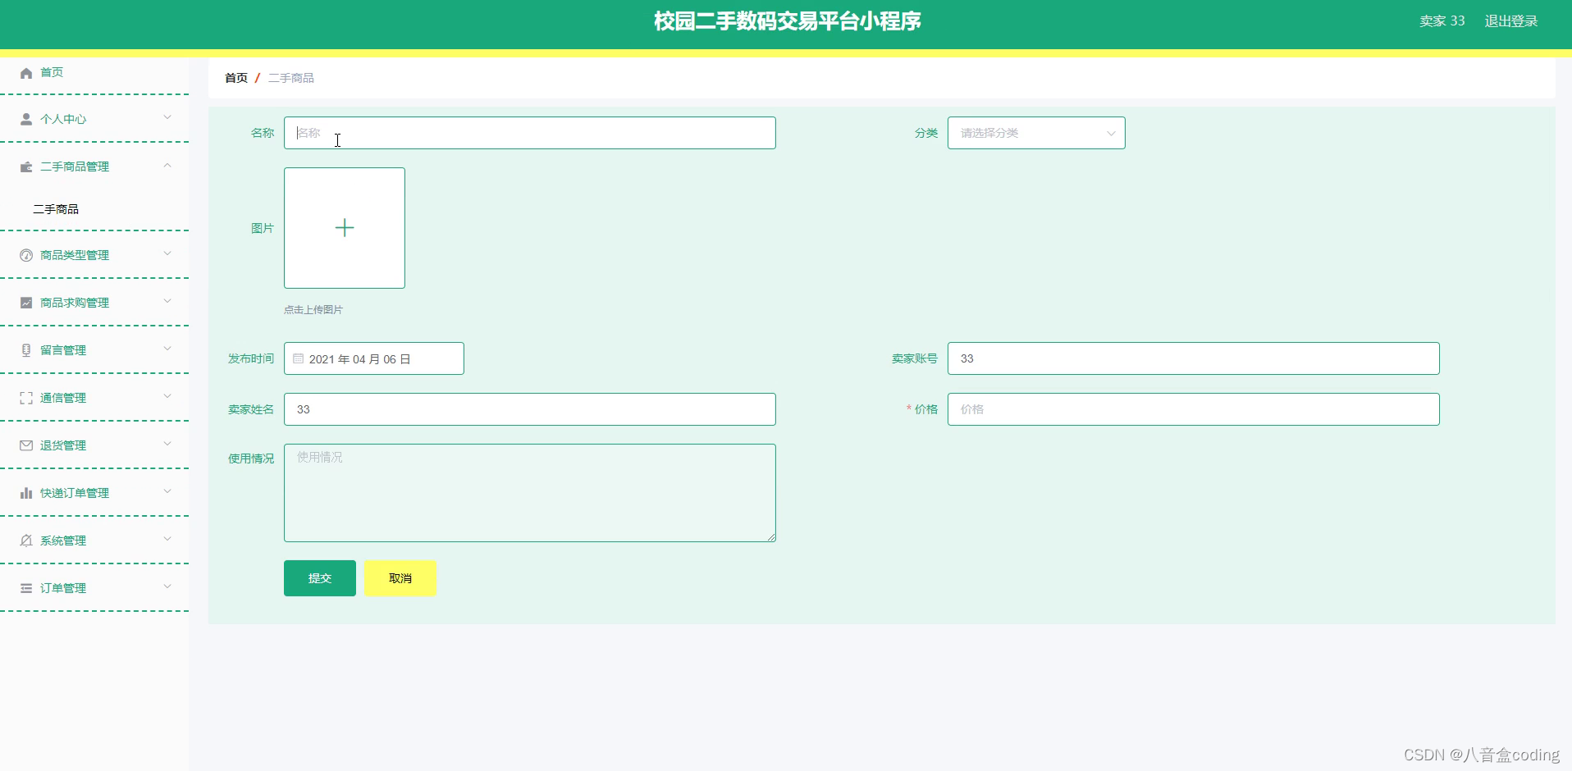Screen dimensions: 1572x771
Task: Click the bell icon for 系统管理
Action: [x=26, y=541]
